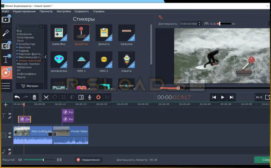Collapse the sticker categories panel arrow
Viewport: 271px width, 168px height.
[x=46, y=57]
